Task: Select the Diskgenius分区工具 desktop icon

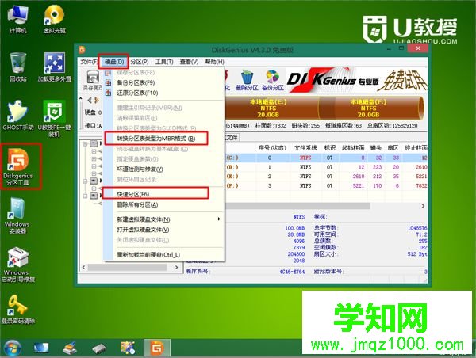Action: [x=18, y=166]
